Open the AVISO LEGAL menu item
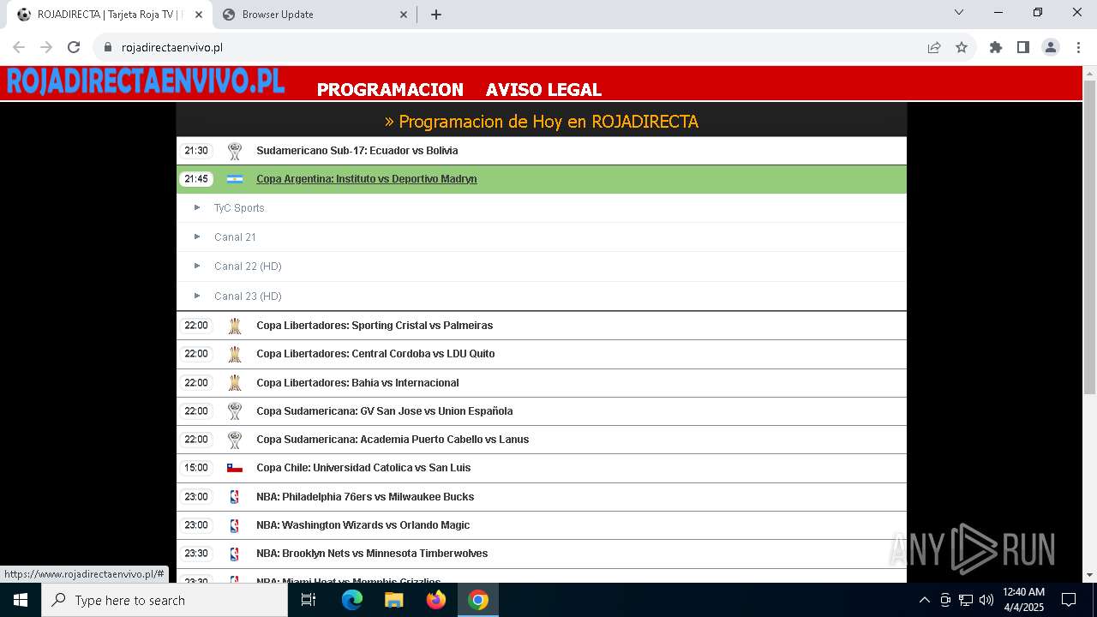 [543, 89]
